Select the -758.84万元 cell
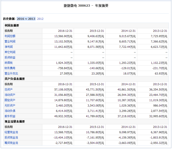This screenshot has height=149, width=172. click(x=65, y=68)
